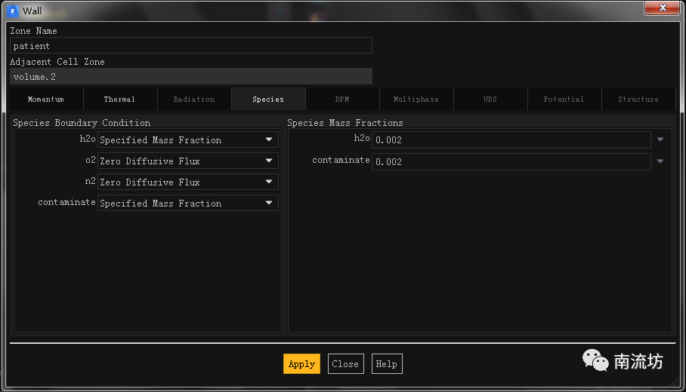The height and width of the screenshot is (392, 686).
Task: Switch to the Thermal tab
Action: 119,99
